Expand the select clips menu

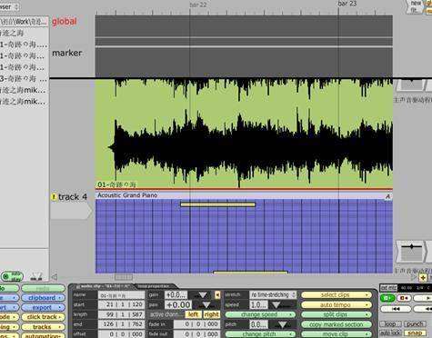337,295
